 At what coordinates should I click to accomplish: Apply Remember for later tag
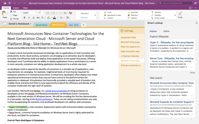pos(113,15)
